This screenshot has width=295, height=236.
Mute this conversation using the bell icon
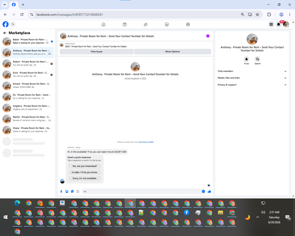(247, 59)
